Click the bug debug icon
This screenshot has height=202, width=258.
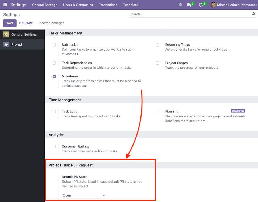pyautogui.click(x=180, y=5)
